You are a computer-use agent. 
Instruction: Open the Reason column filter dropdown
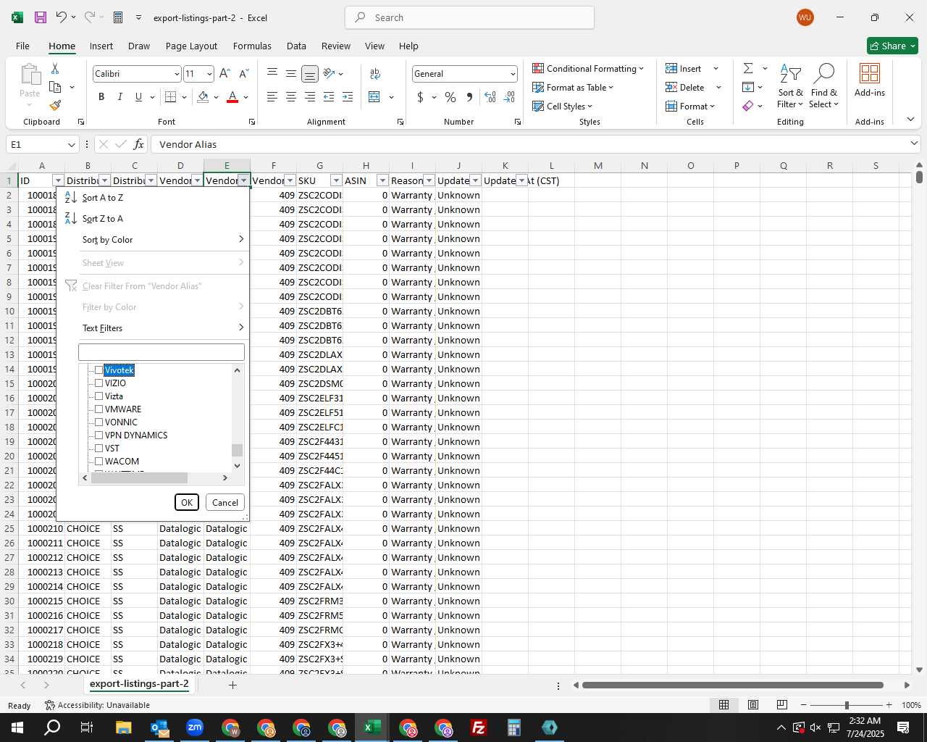tap(429, 180)
